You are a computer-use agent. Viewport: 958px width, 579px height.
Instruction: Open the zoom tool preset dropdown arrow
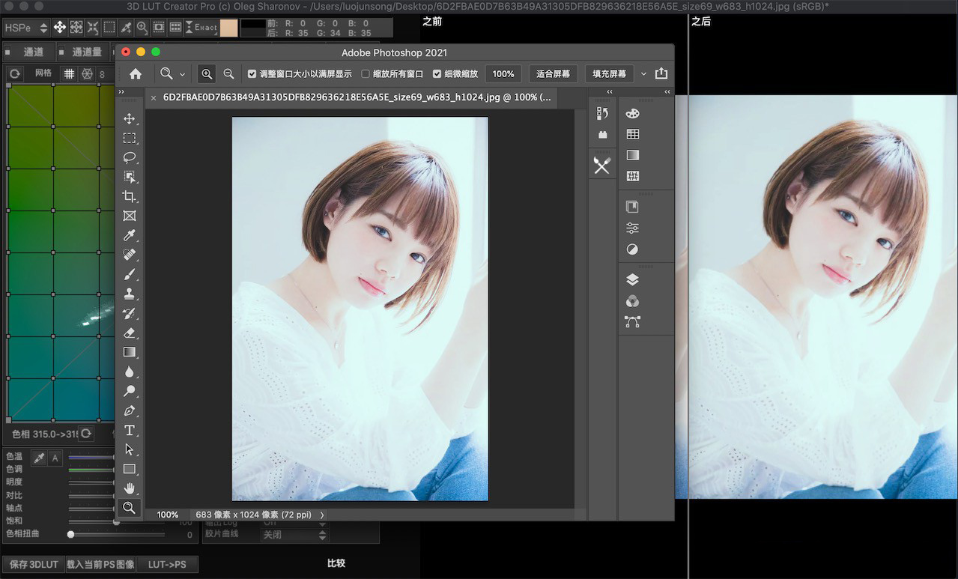click(x=182, y=74)
